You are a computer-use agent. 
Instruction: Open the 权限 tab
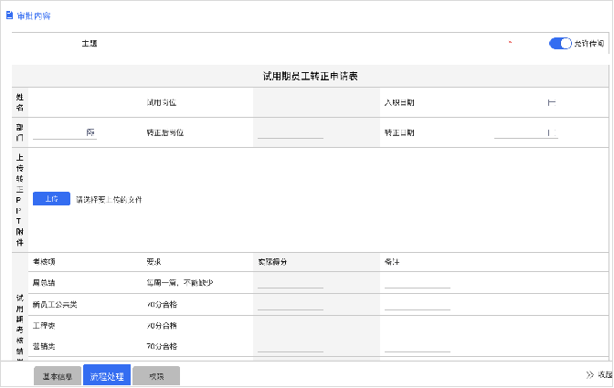pyautogui.click(x=156, y=376)
